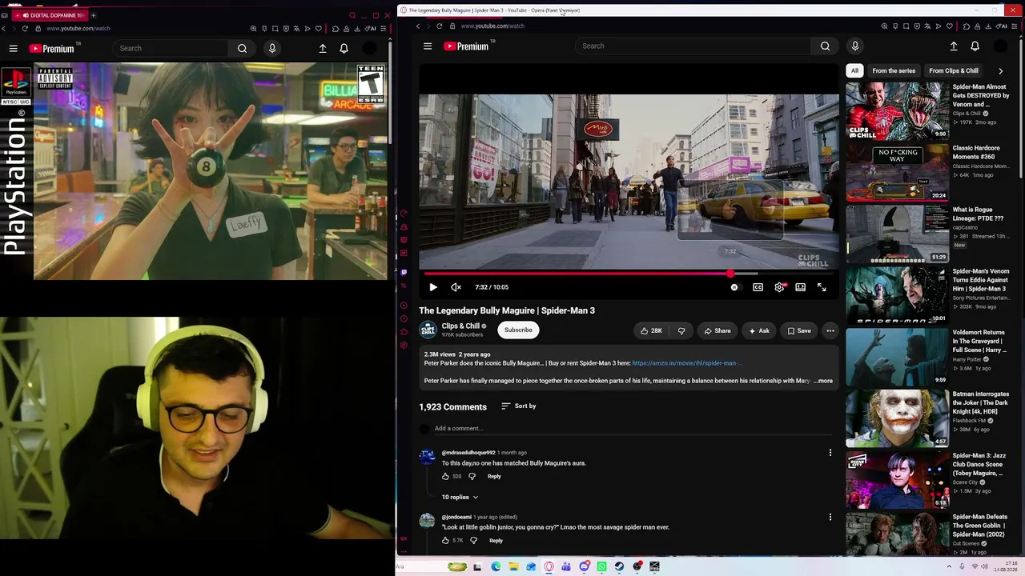Open the YouTube guide menu in the left window

tap(14, 49)
